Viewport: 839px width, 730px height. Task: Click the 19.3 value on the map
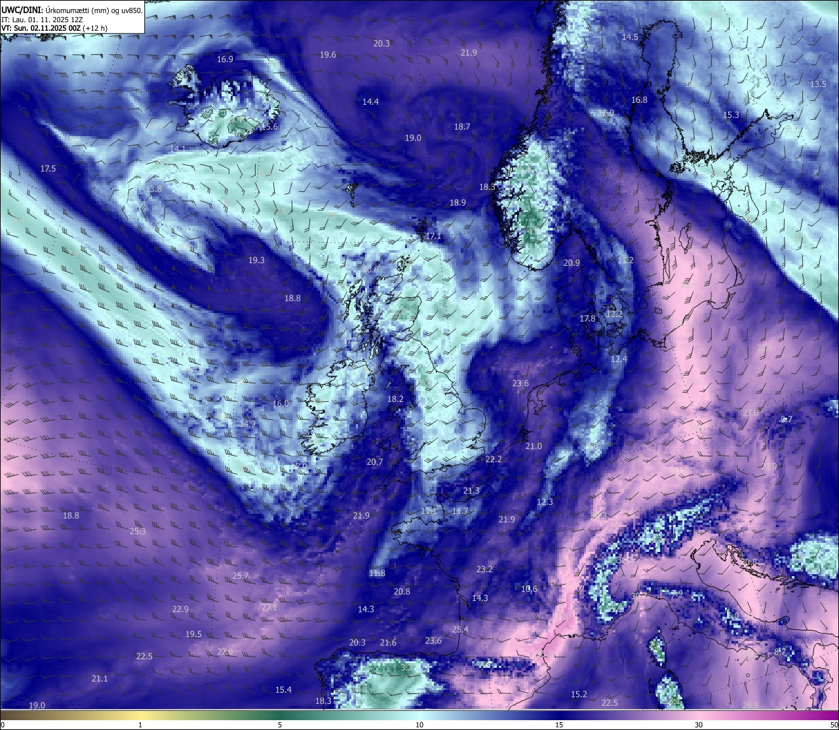[x=256, y=260]
